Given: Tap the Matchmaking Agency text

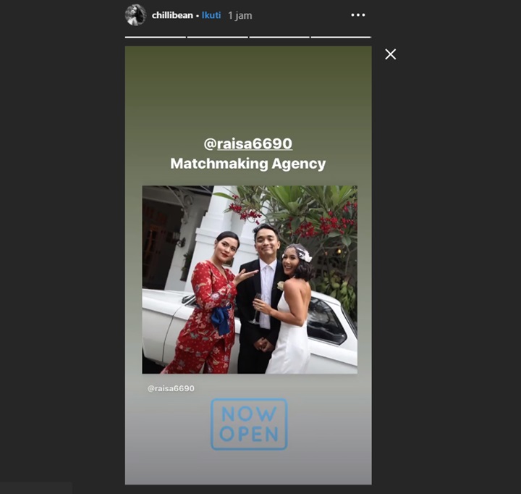Looking at the screenshot, I should pyautogui.click(x=248, y=164).
